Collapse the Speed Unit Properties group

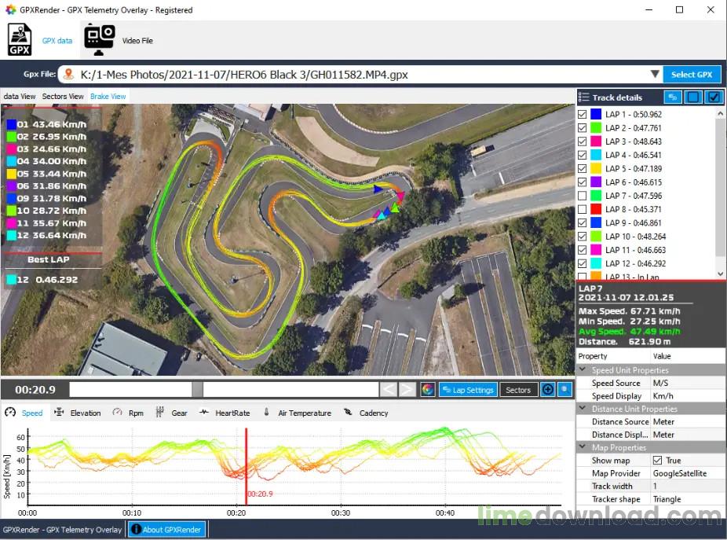tap(582, 370)
